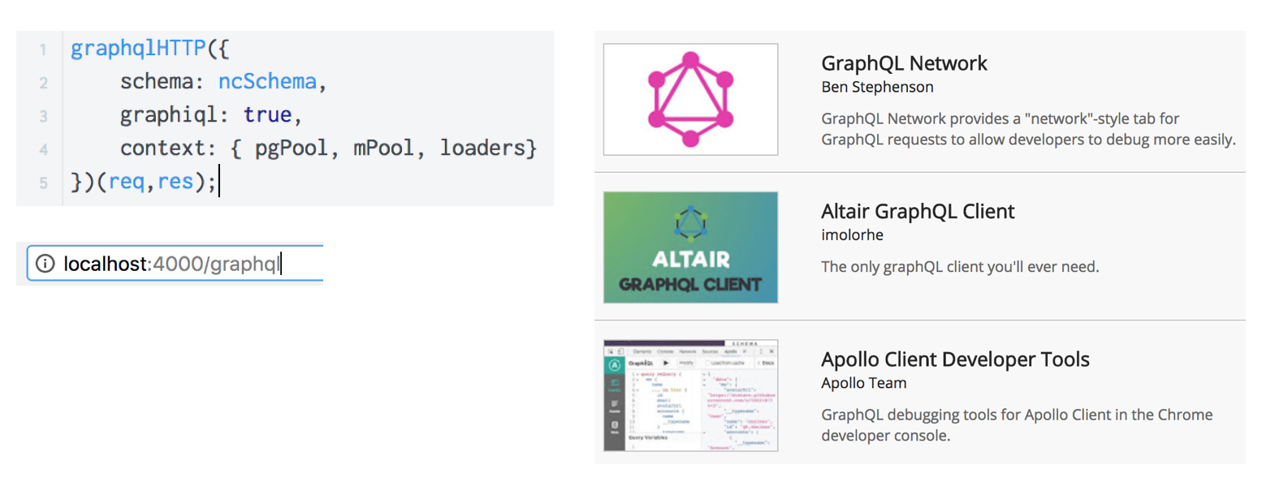Click the info icon in the address bar
This screenshot has width=1262, height=482.
click(46, 263)
